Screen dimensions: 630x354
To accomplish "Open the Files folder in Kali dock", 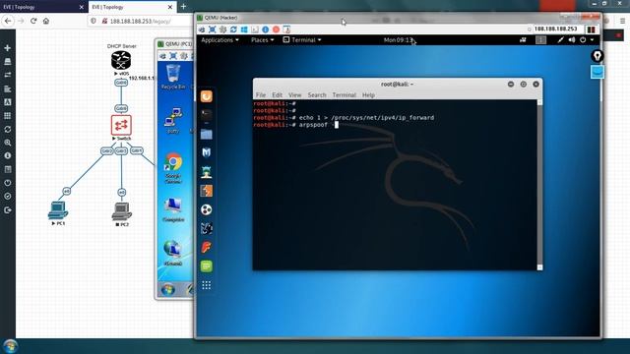I will coord(206,134).
